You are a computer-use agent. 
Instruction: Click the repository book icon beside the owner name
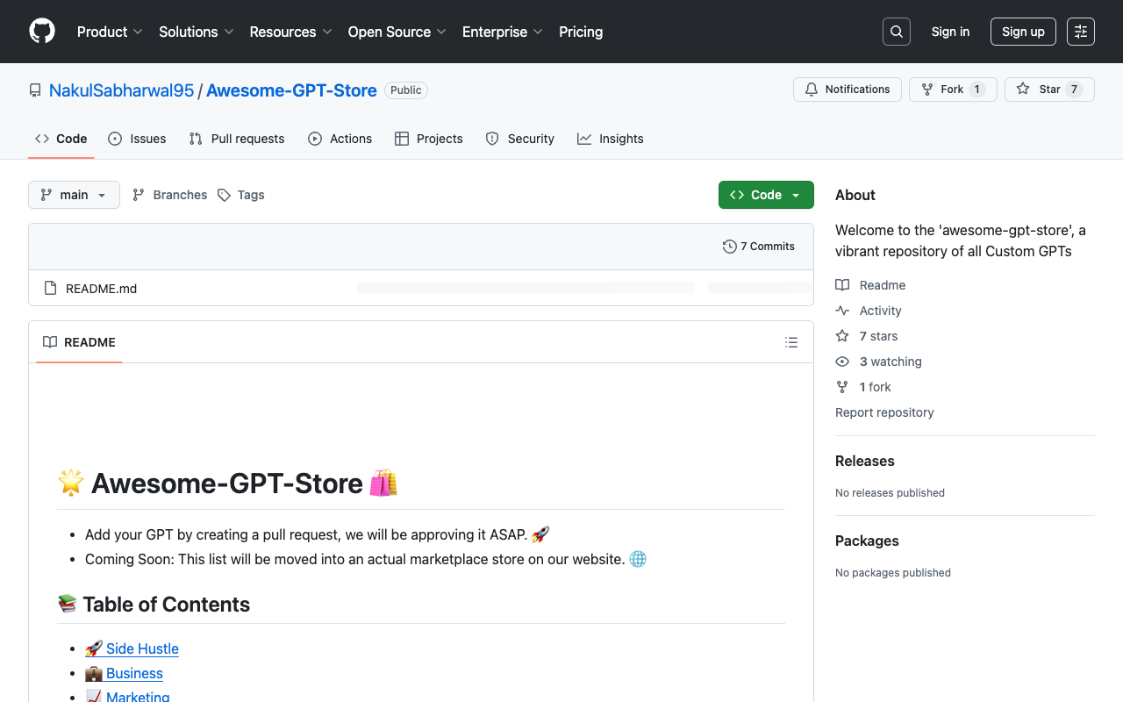[x=35, y=90]
